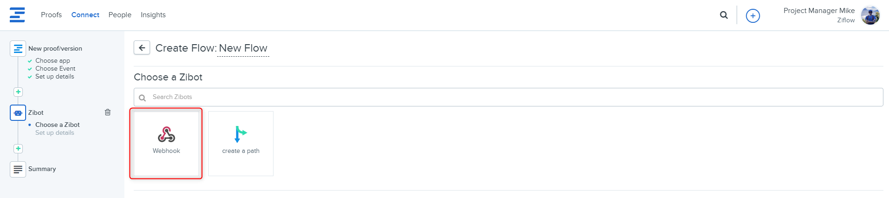
Task: Select the Webhook zibot tile
Action: click(166, 143)
